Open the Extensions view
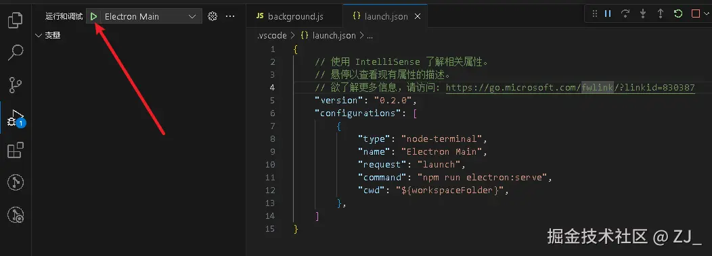 16,150
